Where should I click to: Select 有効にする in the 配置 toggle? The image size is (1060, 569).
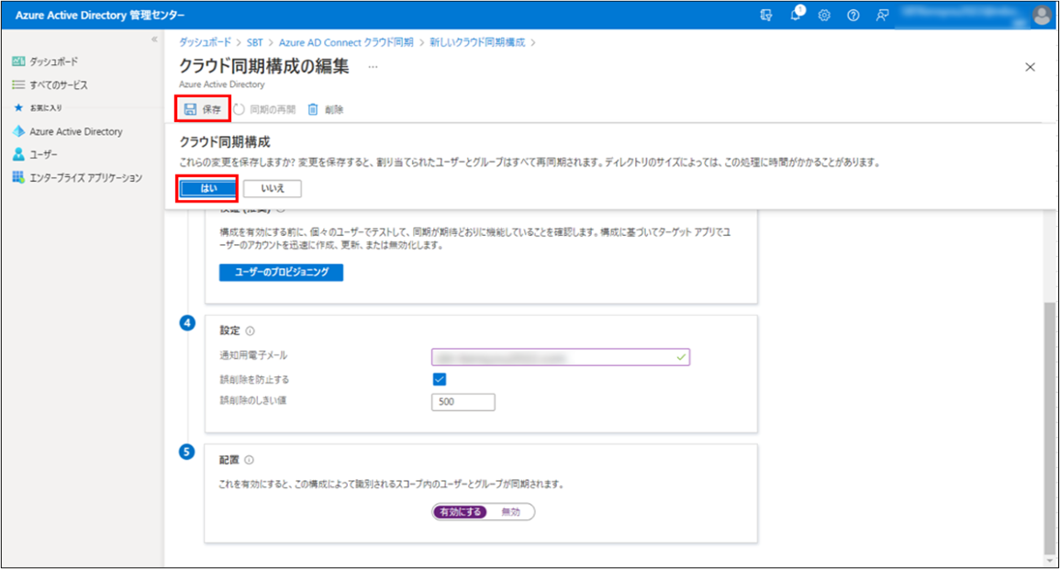(x=460, y=511)
